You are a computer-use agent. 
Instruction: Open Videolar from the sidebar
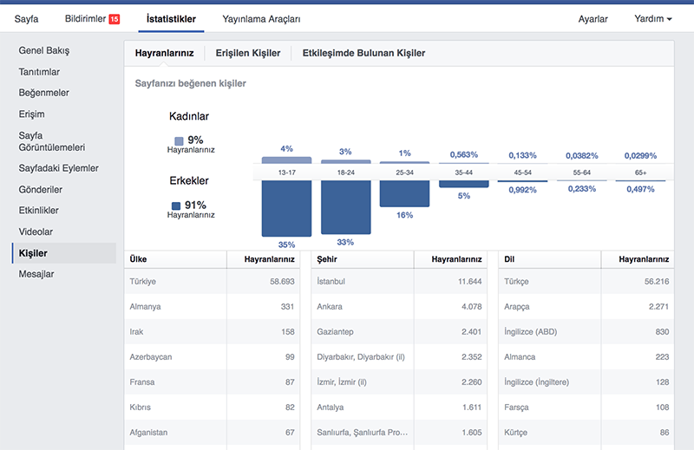point(36,232)
